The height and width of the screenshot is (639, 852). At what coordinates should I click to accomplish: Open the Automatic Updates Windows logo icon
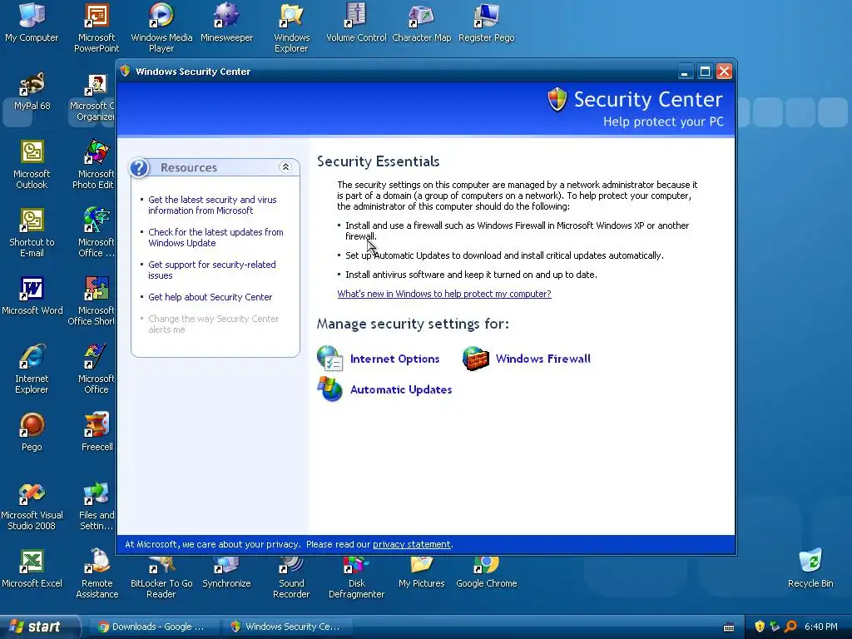(329, 389)
